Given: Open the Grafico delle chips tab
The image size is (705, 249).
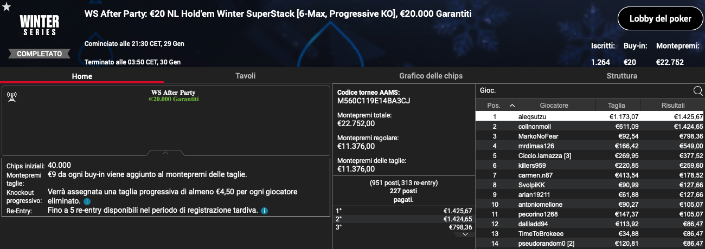Looking at the screenshot, I should coord(431,76).
